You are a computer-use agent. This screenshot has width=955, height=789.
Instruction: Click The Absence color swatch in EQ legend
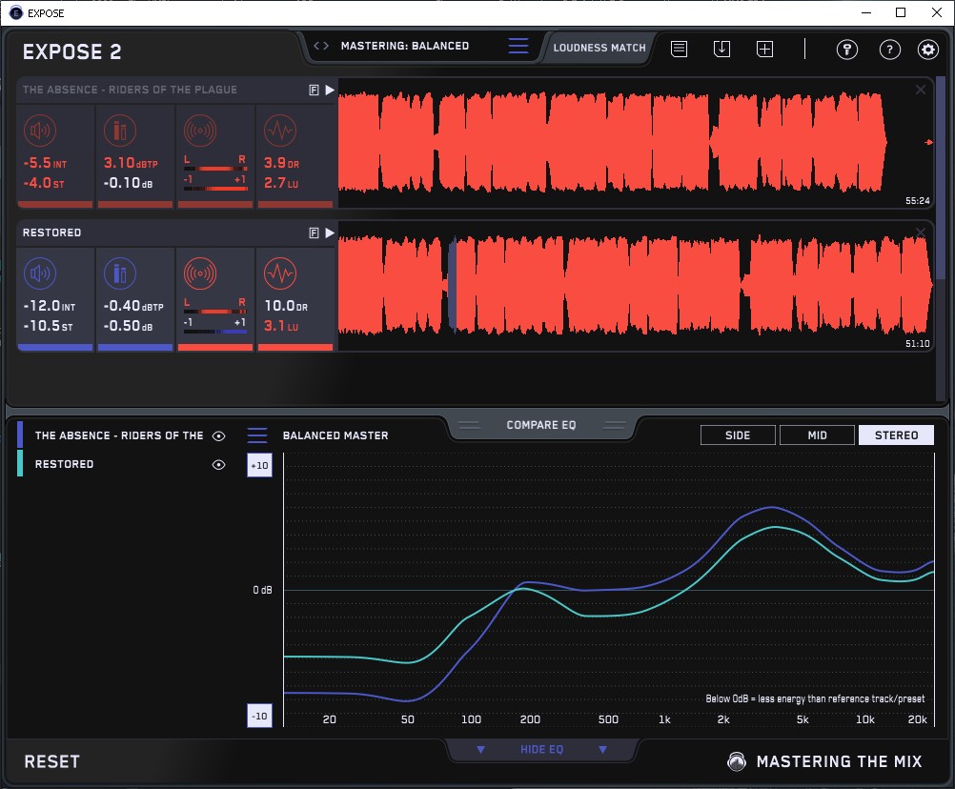(20, 435)
